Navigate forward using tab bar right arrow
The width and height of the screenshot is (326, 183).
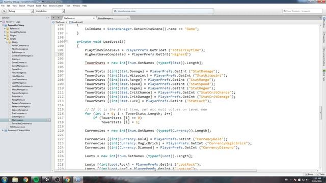pos(59,18)
